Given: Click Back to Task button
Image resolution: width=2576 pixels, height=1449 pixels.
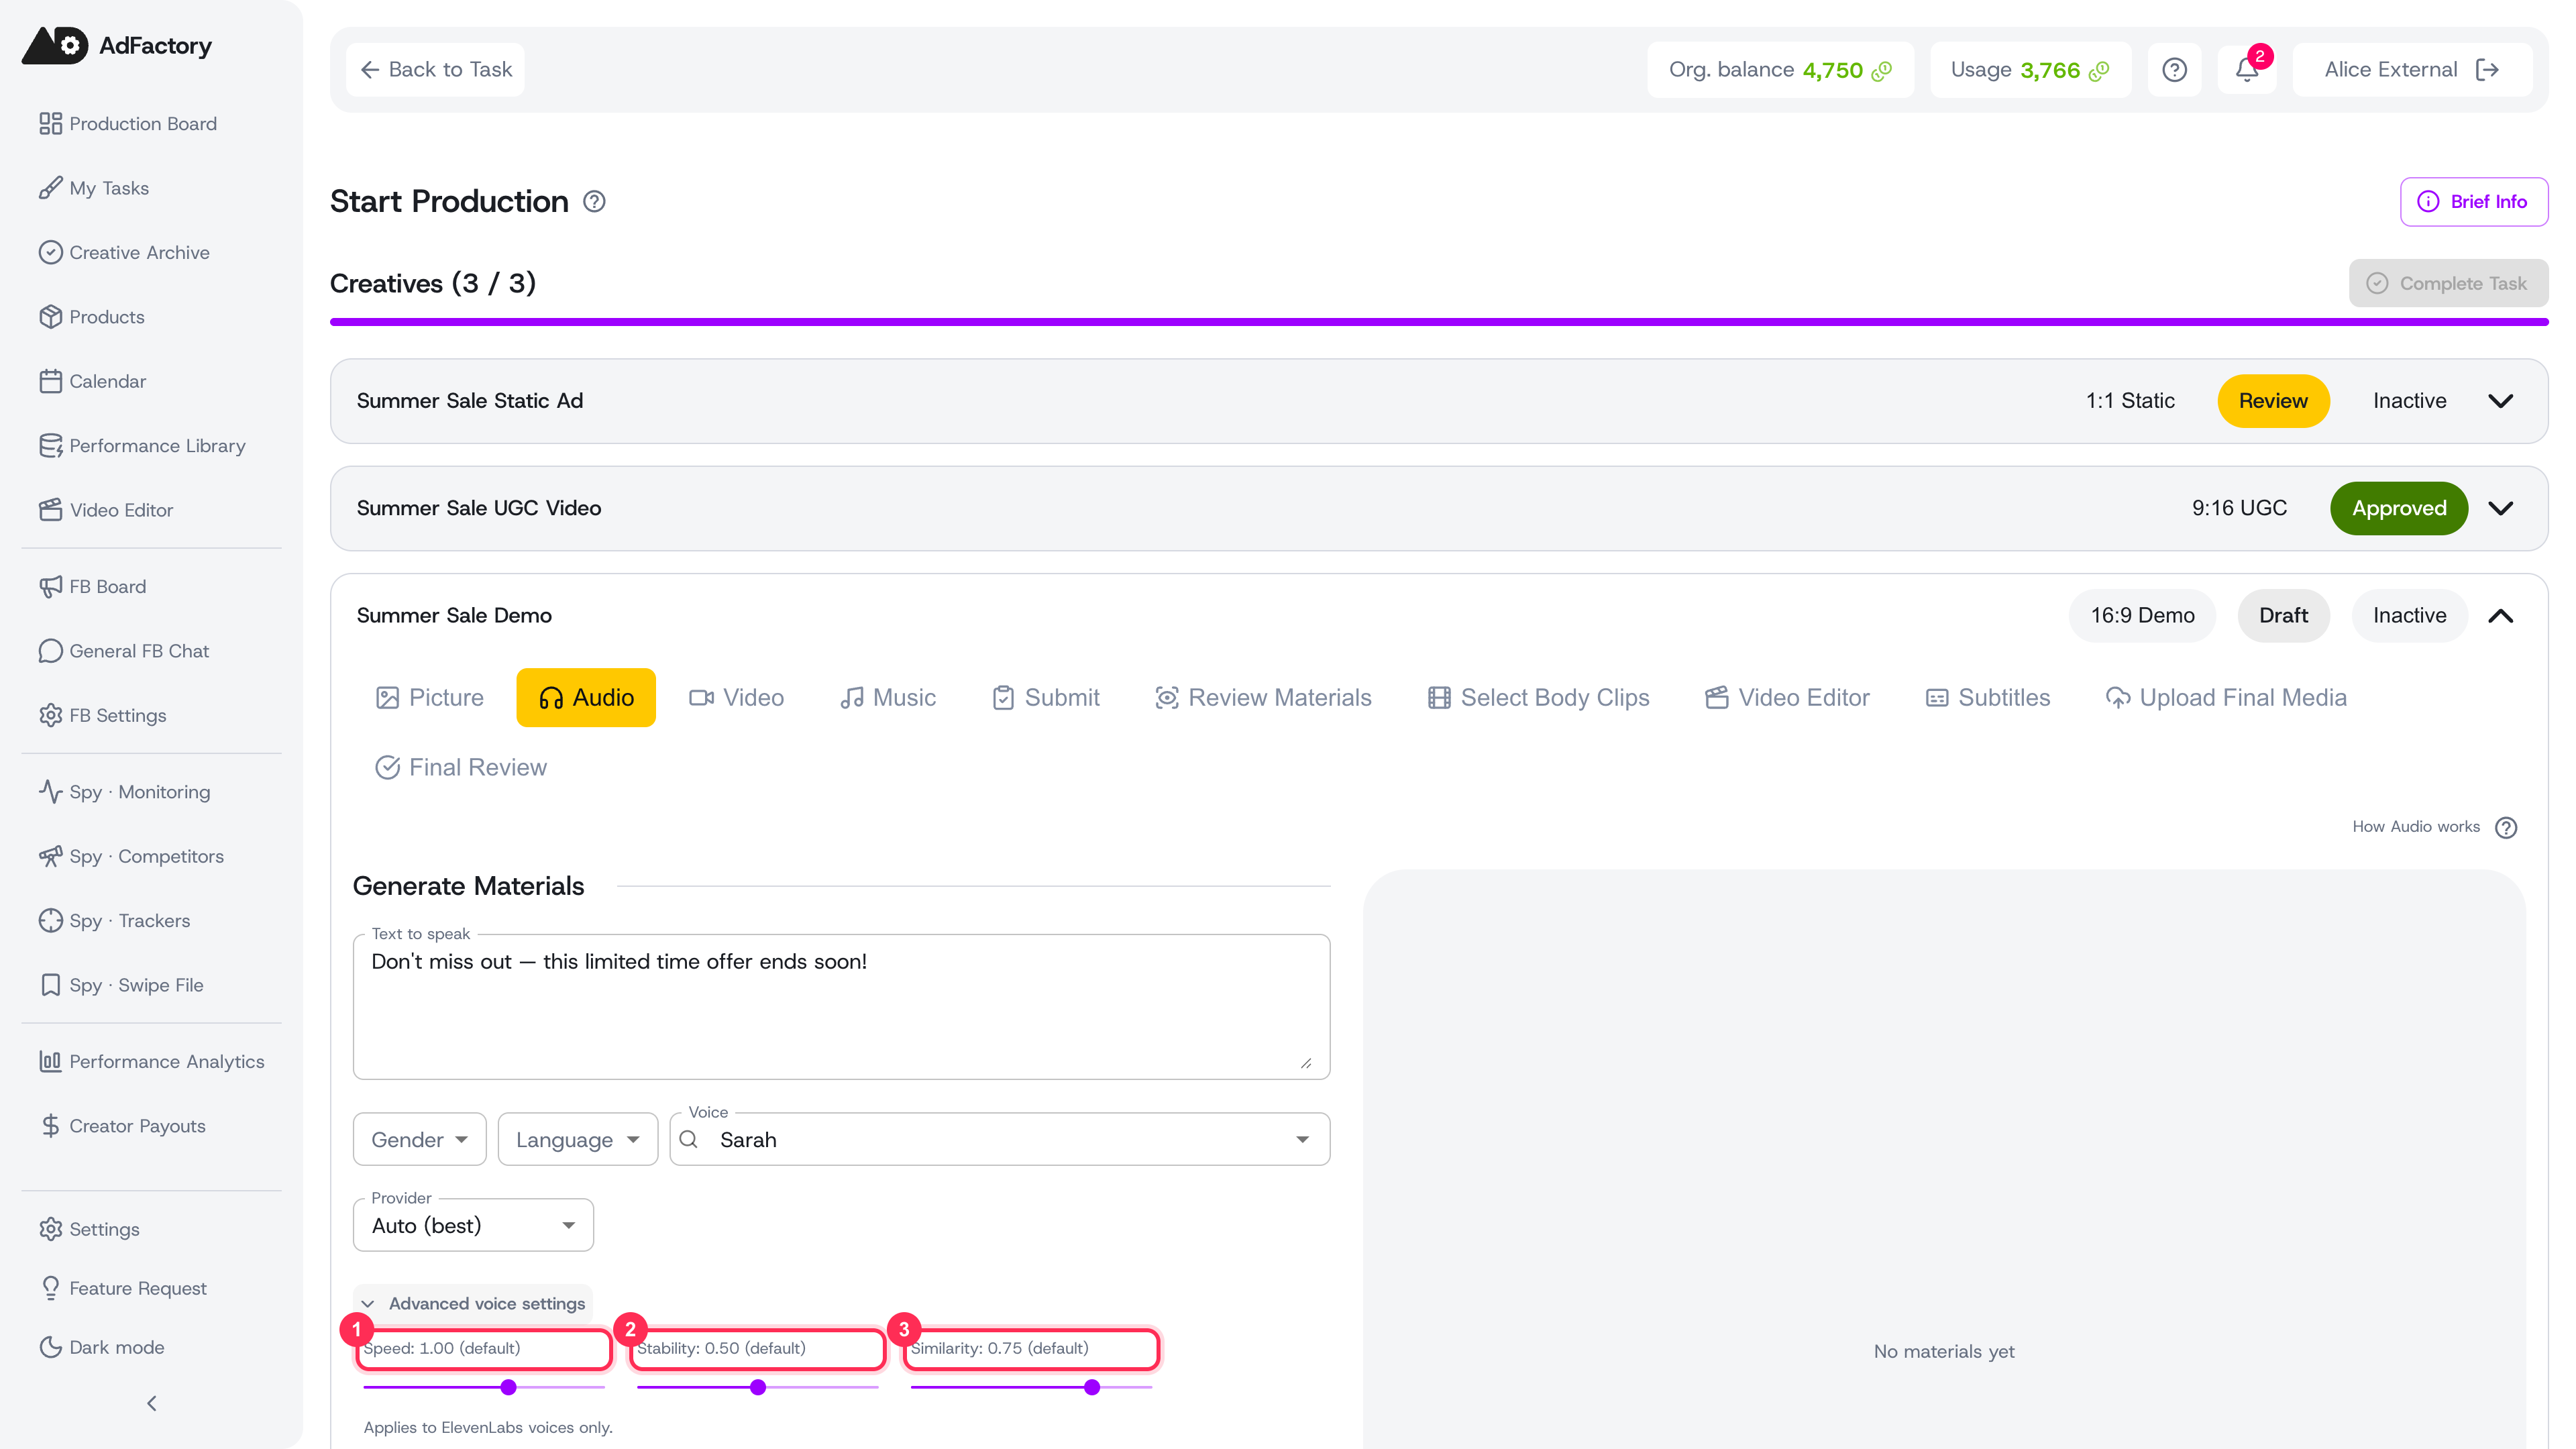Looking at the screenshot, I should pyautogui.click(x=436, y=69).
